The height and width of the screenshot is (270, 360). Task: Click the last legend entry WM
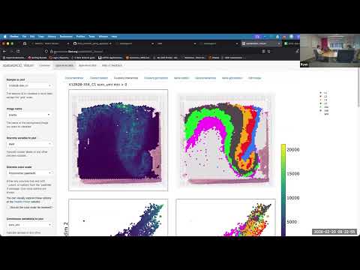click(x=326, y=114)
